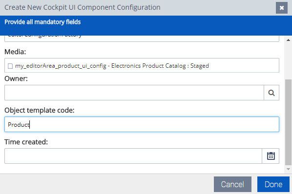Viewport: 292px width, 194px height.
Task: Click the partially hidden field above Media
Action: pyautogui.click(x=142, y=39)
